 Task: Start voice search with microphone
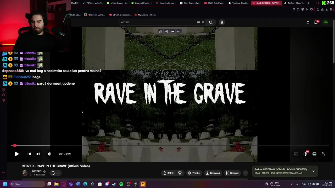pos(222,22)
